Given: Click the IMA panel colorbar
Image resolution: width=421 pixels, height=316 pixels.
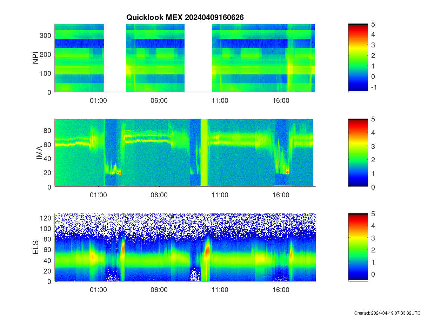Looking at the screenshot, I should (358, 153).
